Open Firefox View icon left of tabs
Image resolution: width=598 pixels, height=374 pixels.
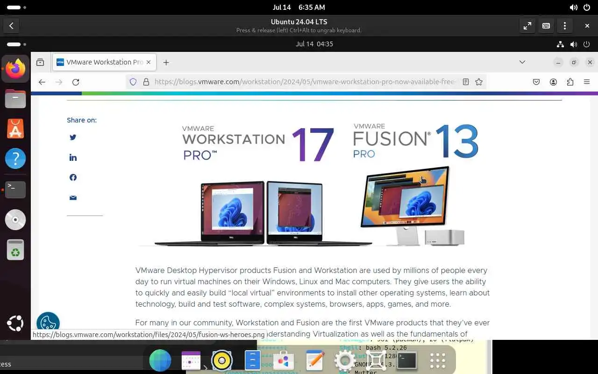(40, 62)
